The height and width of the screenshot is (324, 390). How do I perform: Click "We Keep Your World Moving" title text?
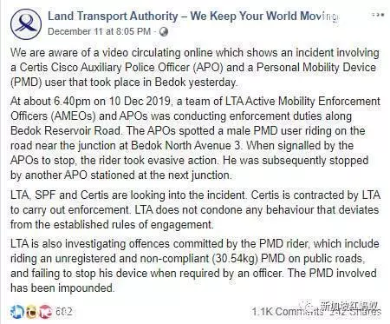coord(265,16)
